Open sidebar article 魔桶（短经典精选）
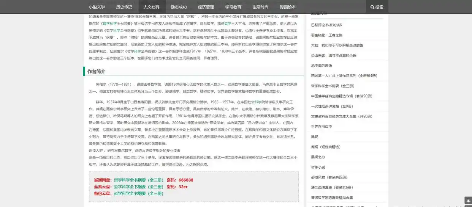The height and width of the screenshot is (207, 472). [x=326, y=147]
